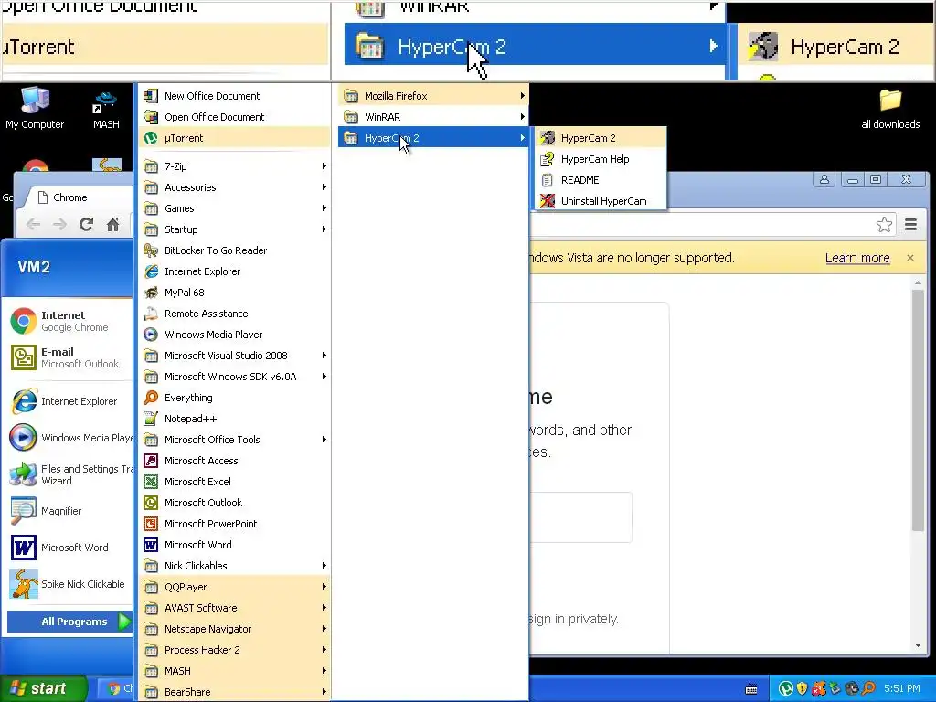Expand the 7-Zip submenu arrow
This screenshot has height=702, width=936.
click(x=324, y=166)
